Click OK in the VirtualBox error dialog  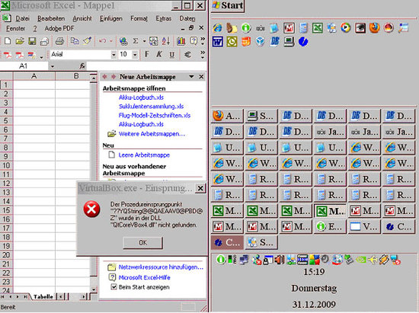point(142,242)
